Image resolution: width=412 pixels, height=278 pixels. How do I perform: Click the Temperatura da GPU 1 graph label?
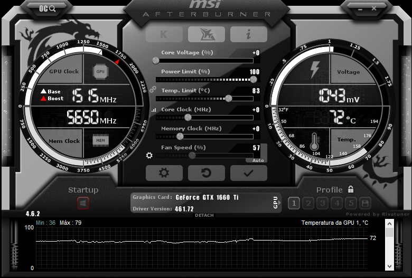click(335, 223)
